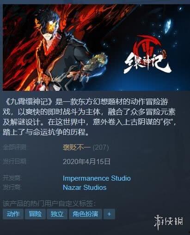Click the 全部评测 label

[14, 147]
